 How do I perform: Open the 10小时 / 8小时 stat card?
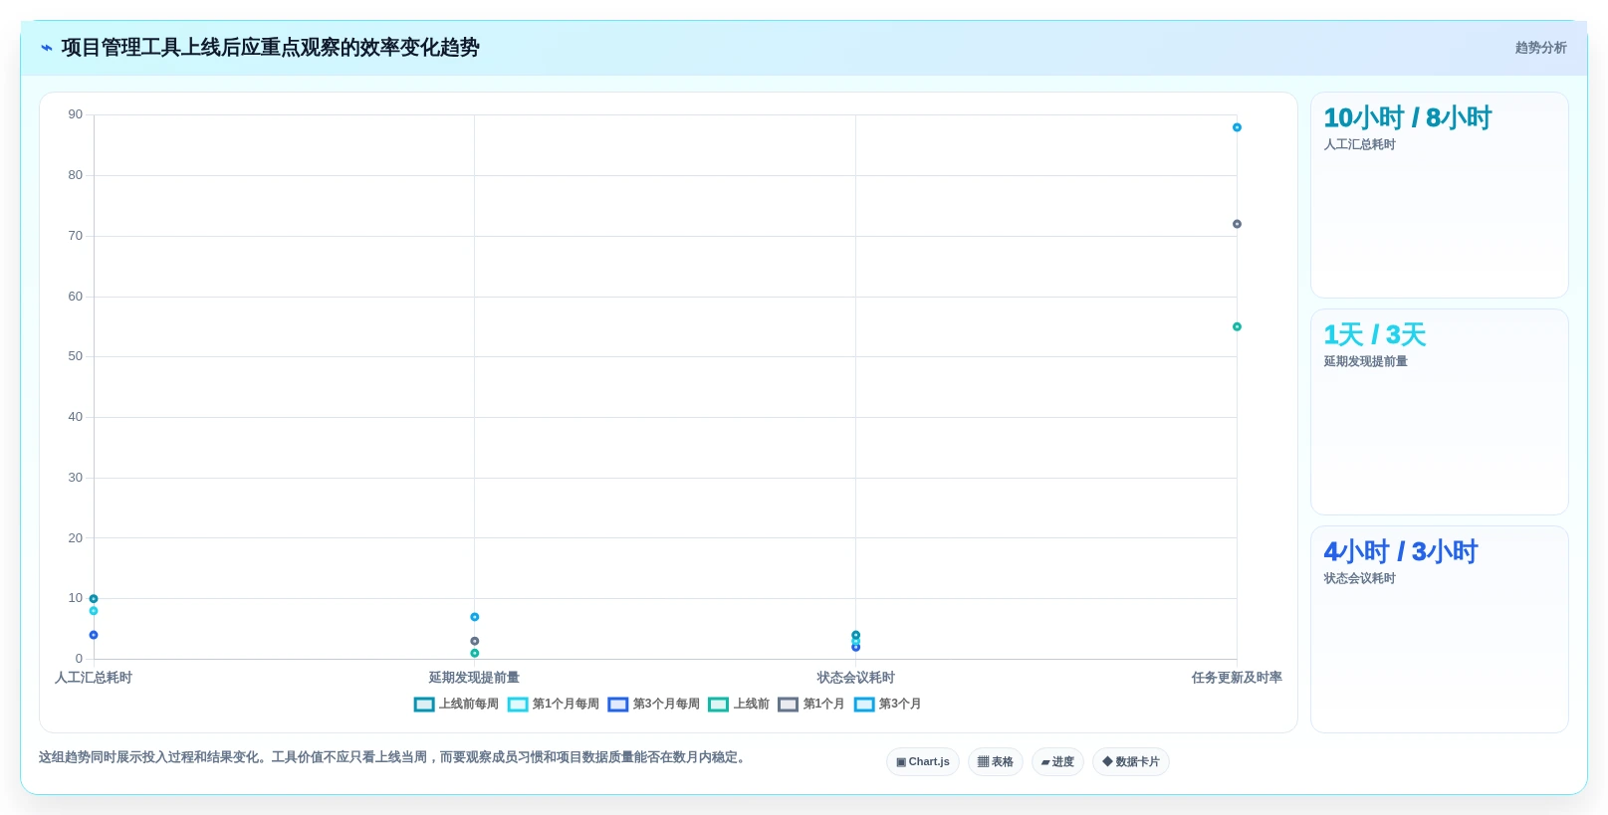[1440, 195]
